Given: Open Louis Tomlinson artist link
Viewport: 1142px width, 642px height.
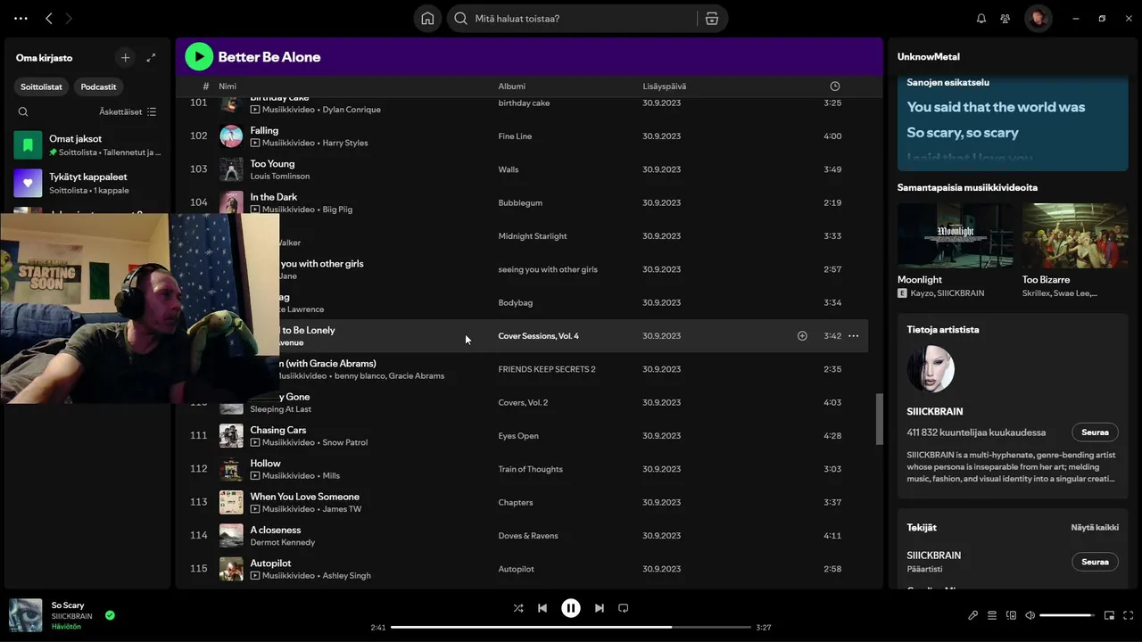Looking at the screenshot, I should coord(280,176).
